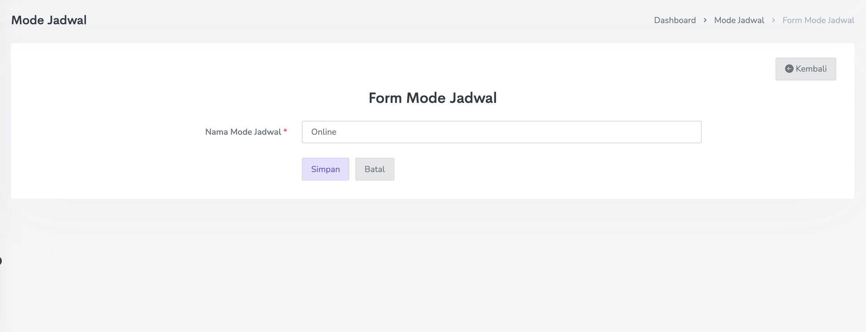This screenshot has height=332, width=866.
Task: Click the Form Mode Jadwal heading
Action: (432, 98)
